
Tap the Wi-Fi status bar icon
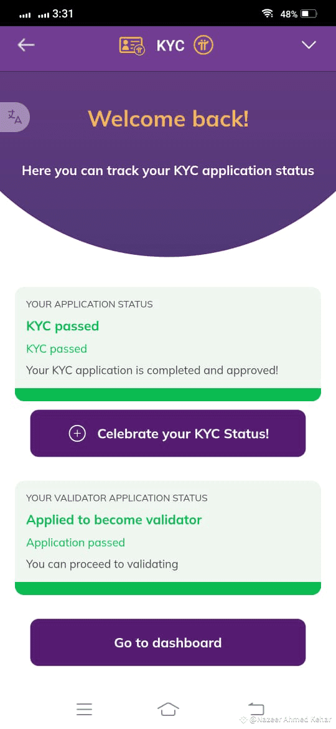[x=268, y=14]
